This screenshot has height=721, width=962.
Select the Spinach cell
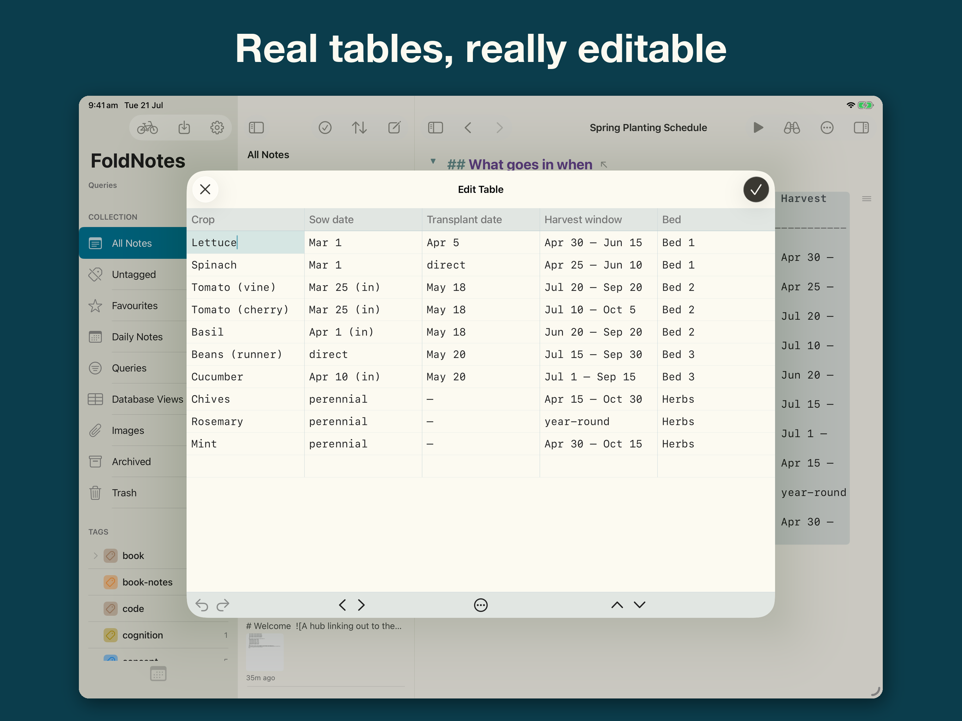click(x=245, y=265)
